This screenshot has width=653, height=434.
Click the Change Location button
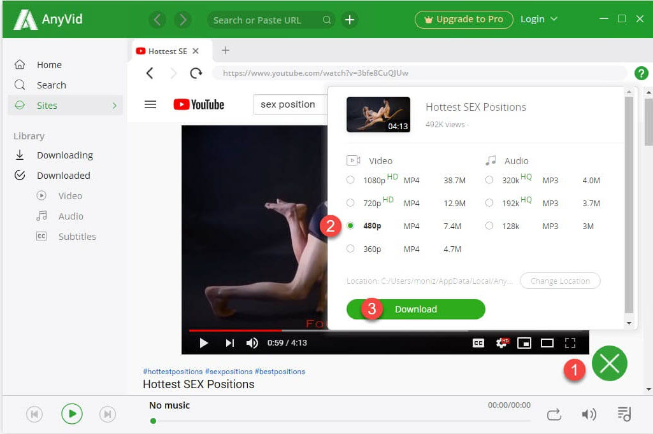(x=560, y=281)
